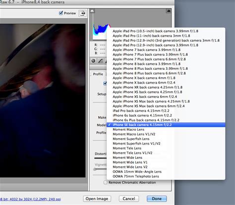
Task: Choose Apple iPhone 8 Plus back camera 3.99mm
Action: click(x=166, y=68)
